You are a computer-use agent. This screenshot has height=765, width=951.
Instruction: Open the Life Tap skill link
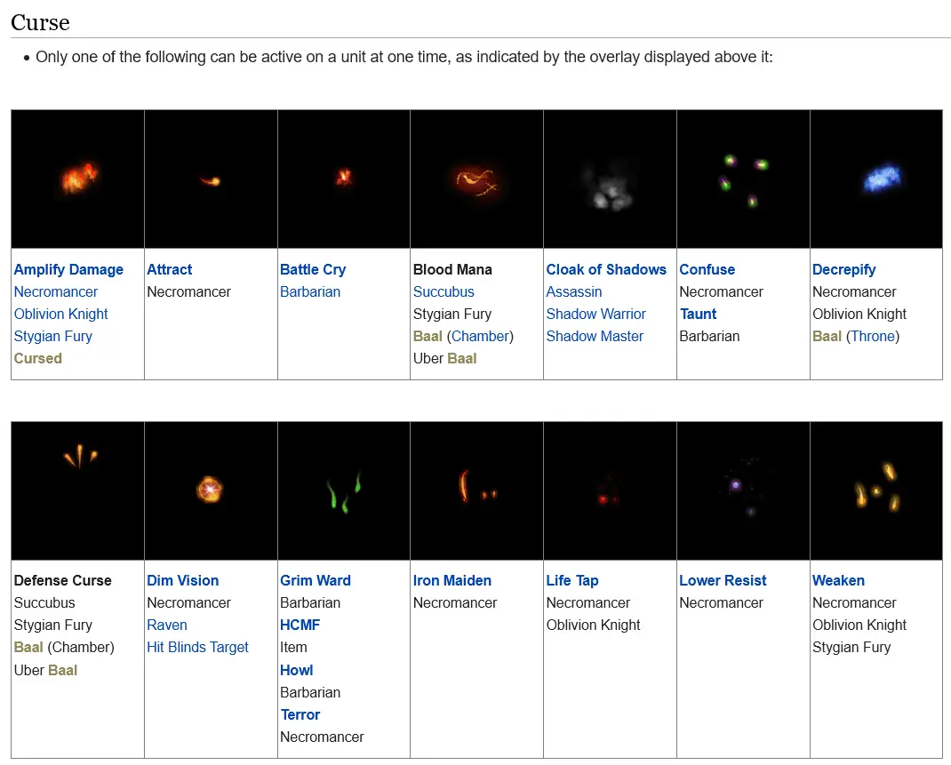(572, 580)
